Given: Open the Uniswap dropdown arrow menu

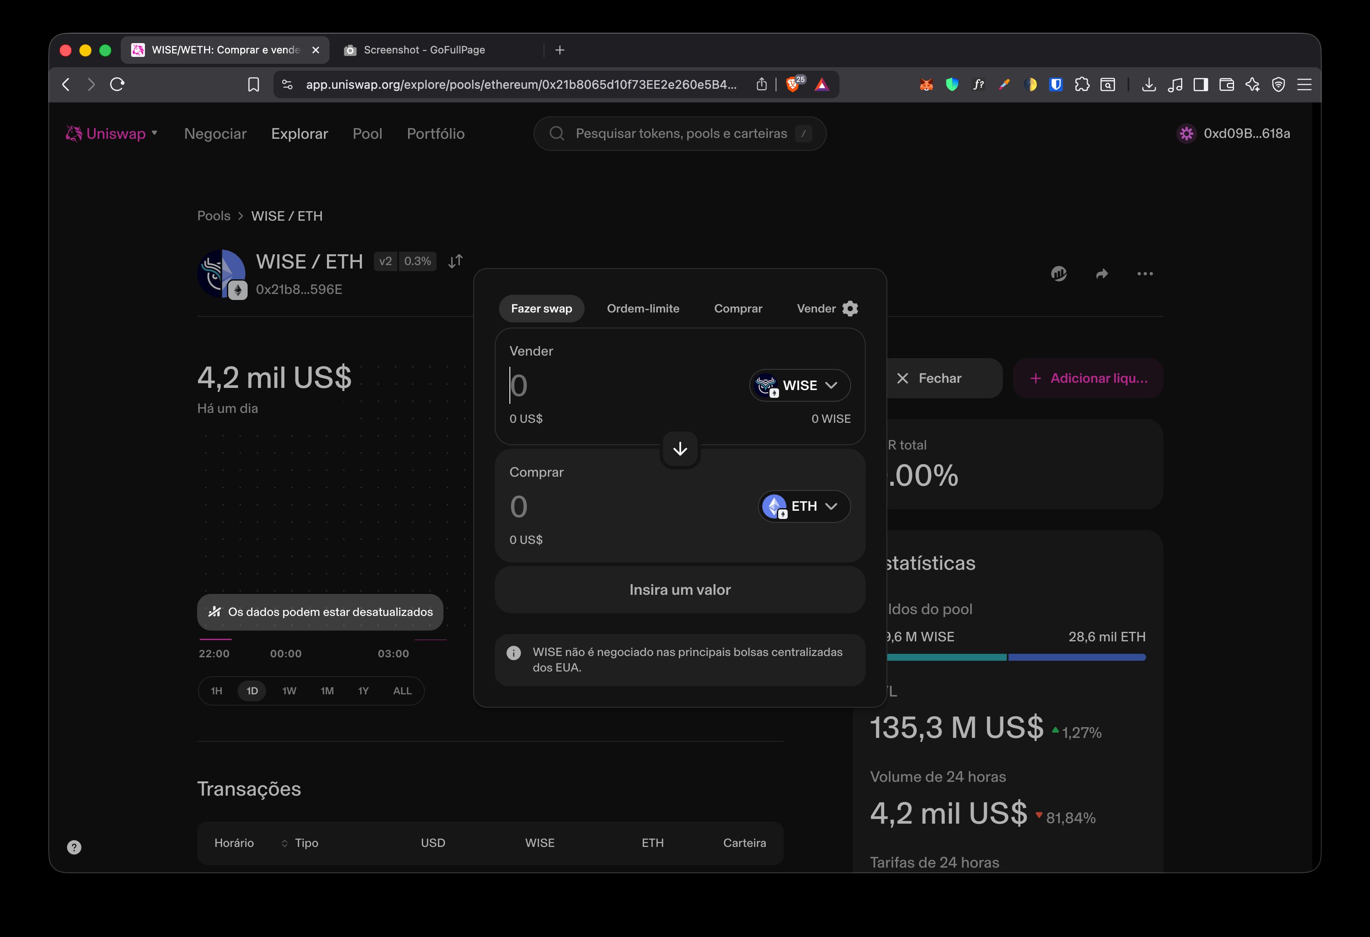Looking at the screenshot, I should (x=154, y=133).
